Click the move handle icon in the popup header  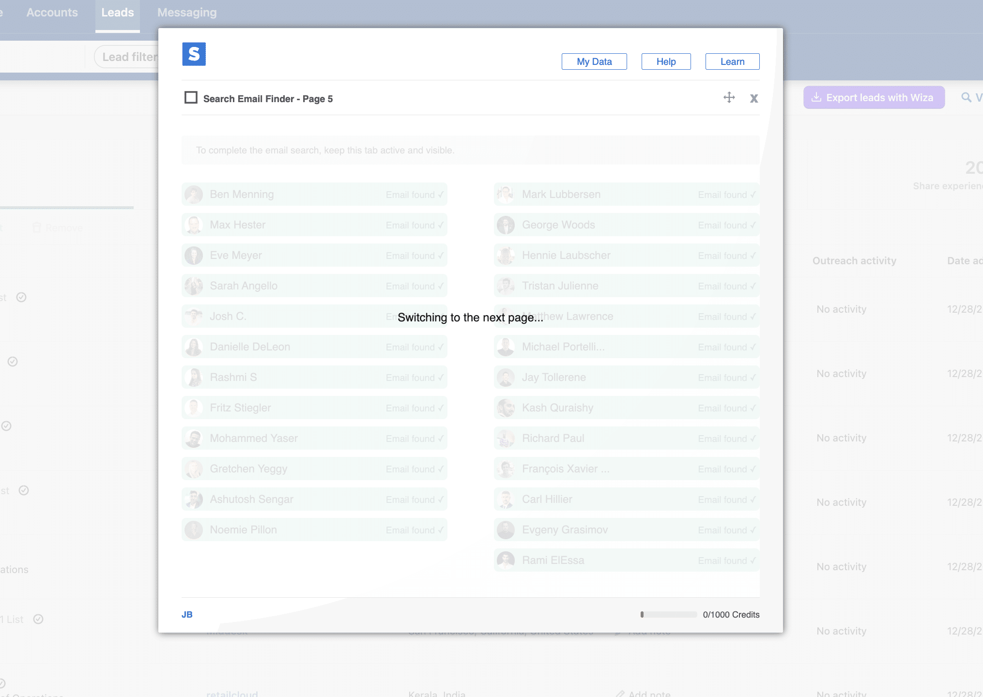click(729, 98)
